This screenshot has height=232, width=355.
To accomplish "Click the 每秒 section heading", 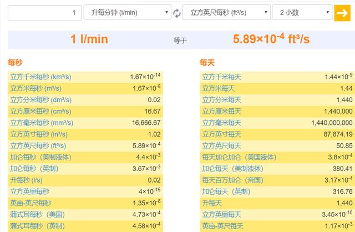I will pyautogui.click(x=15, y=62).
